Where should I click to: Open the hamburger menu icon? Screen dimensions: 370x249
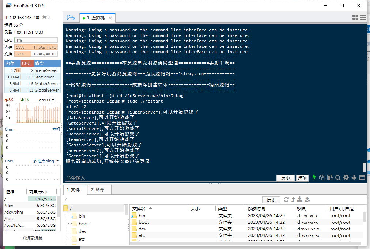[x=363, y=18]
